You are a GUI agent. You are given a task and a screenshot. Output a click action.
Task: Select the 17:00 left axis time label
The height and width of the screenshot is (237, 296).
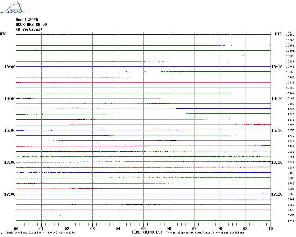tap(10, 194)
